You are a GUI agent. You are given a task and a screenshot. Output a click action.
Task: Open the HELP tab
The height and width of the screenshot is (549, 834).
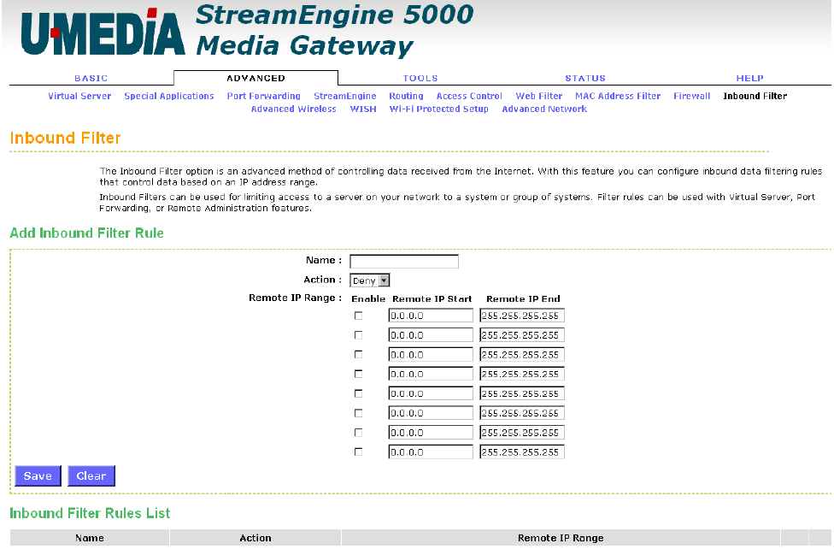(750, 79)
